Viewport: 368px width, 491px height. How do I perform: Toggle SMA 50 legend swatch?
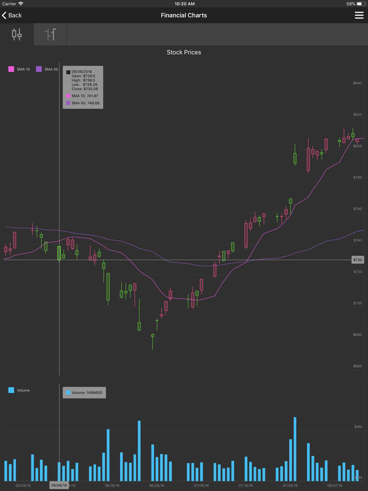point(39,69)
